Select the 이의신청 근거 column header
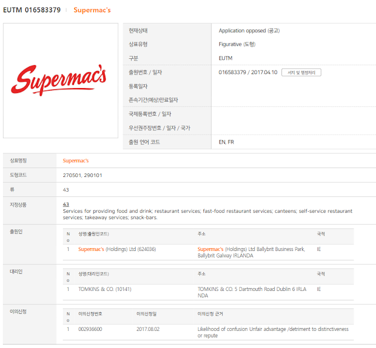376x348 pixels. point(210,314)
